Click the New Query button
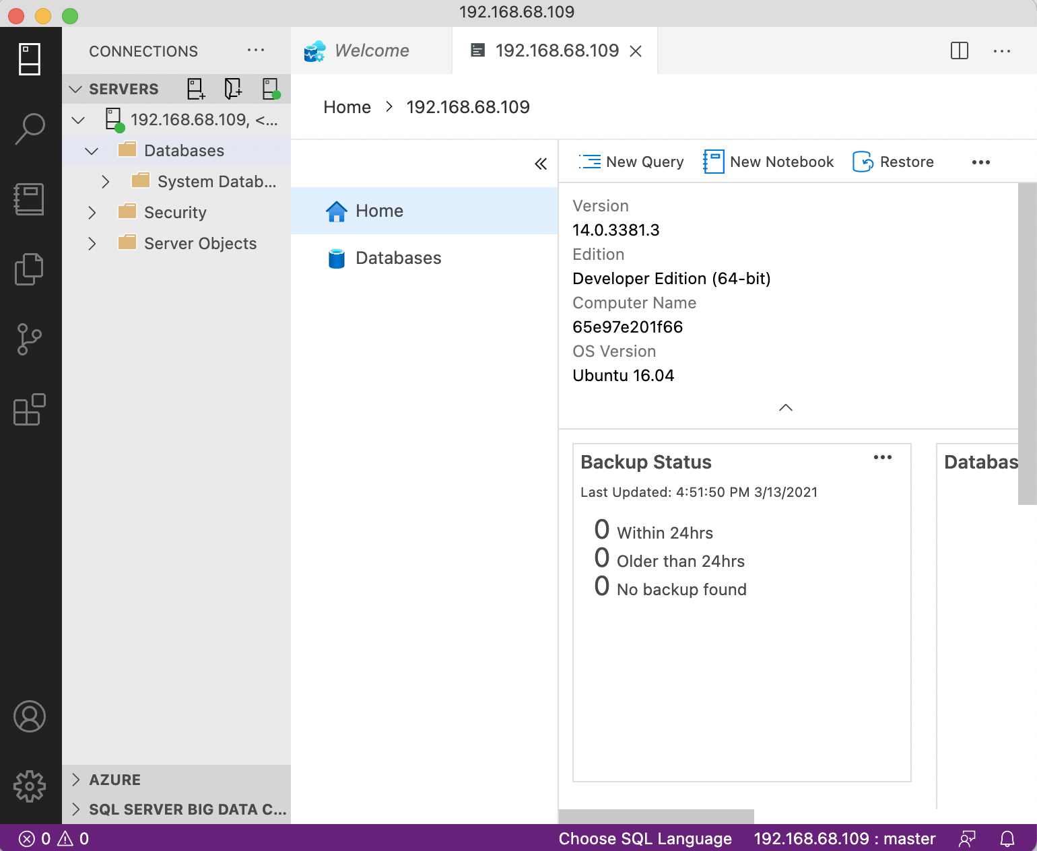Image resolution: width=1037 pixels, height=851 pixels. (x=631, y=162)
